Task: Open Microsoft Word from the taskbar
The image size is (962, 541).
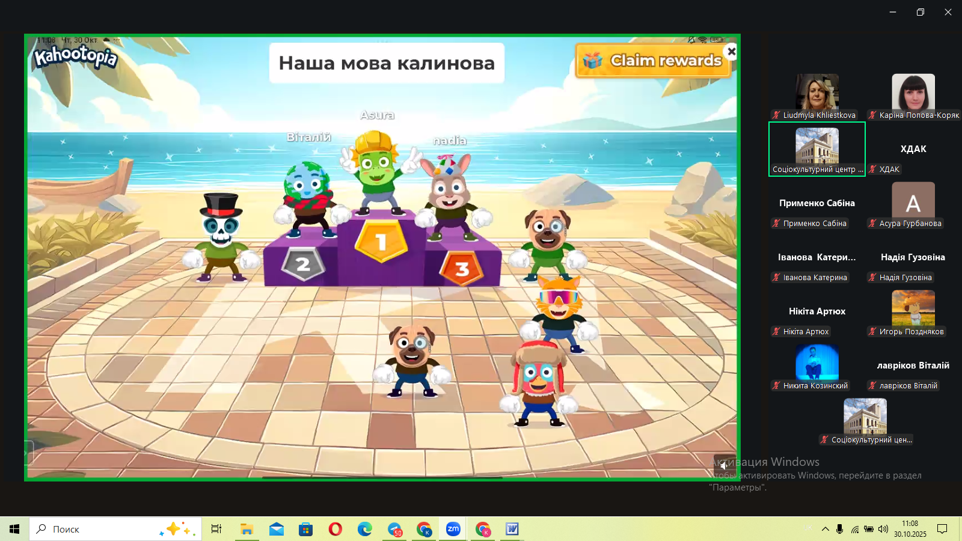Action: 512,529
